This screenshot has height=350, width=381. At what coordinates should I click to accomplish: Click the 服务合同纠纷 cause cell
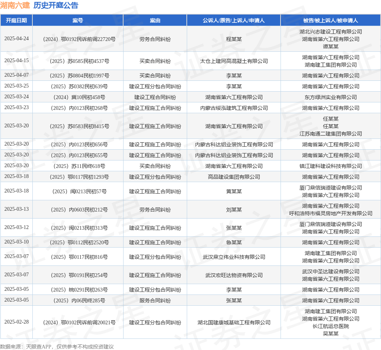(x=155, y=300)
